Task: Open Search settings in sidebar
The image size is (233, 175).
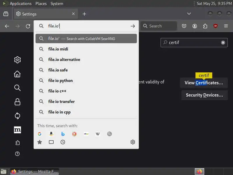Action: (17, 88)
